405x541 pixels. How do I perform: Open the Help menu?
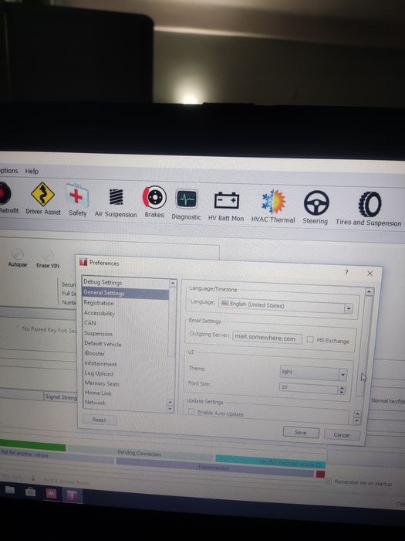coord(32,171)
